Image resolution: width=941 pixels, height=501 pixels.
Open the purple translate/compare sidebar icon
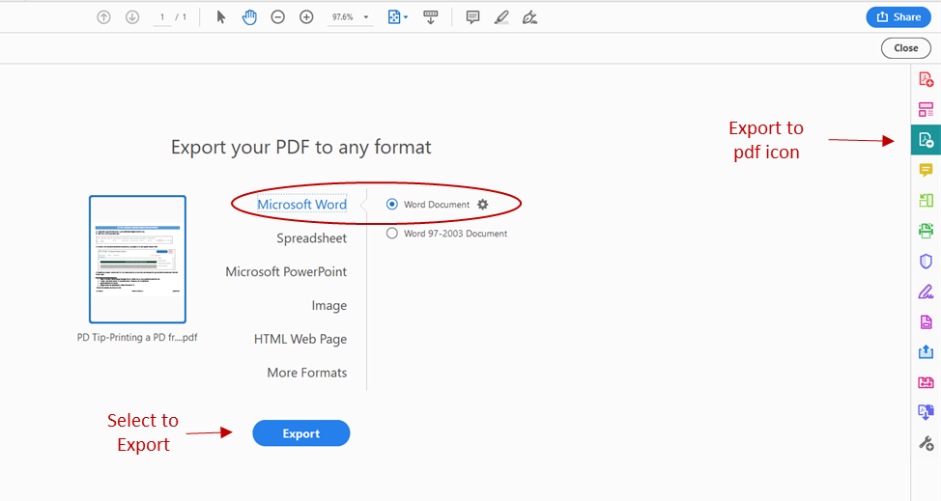coord(926,412)
